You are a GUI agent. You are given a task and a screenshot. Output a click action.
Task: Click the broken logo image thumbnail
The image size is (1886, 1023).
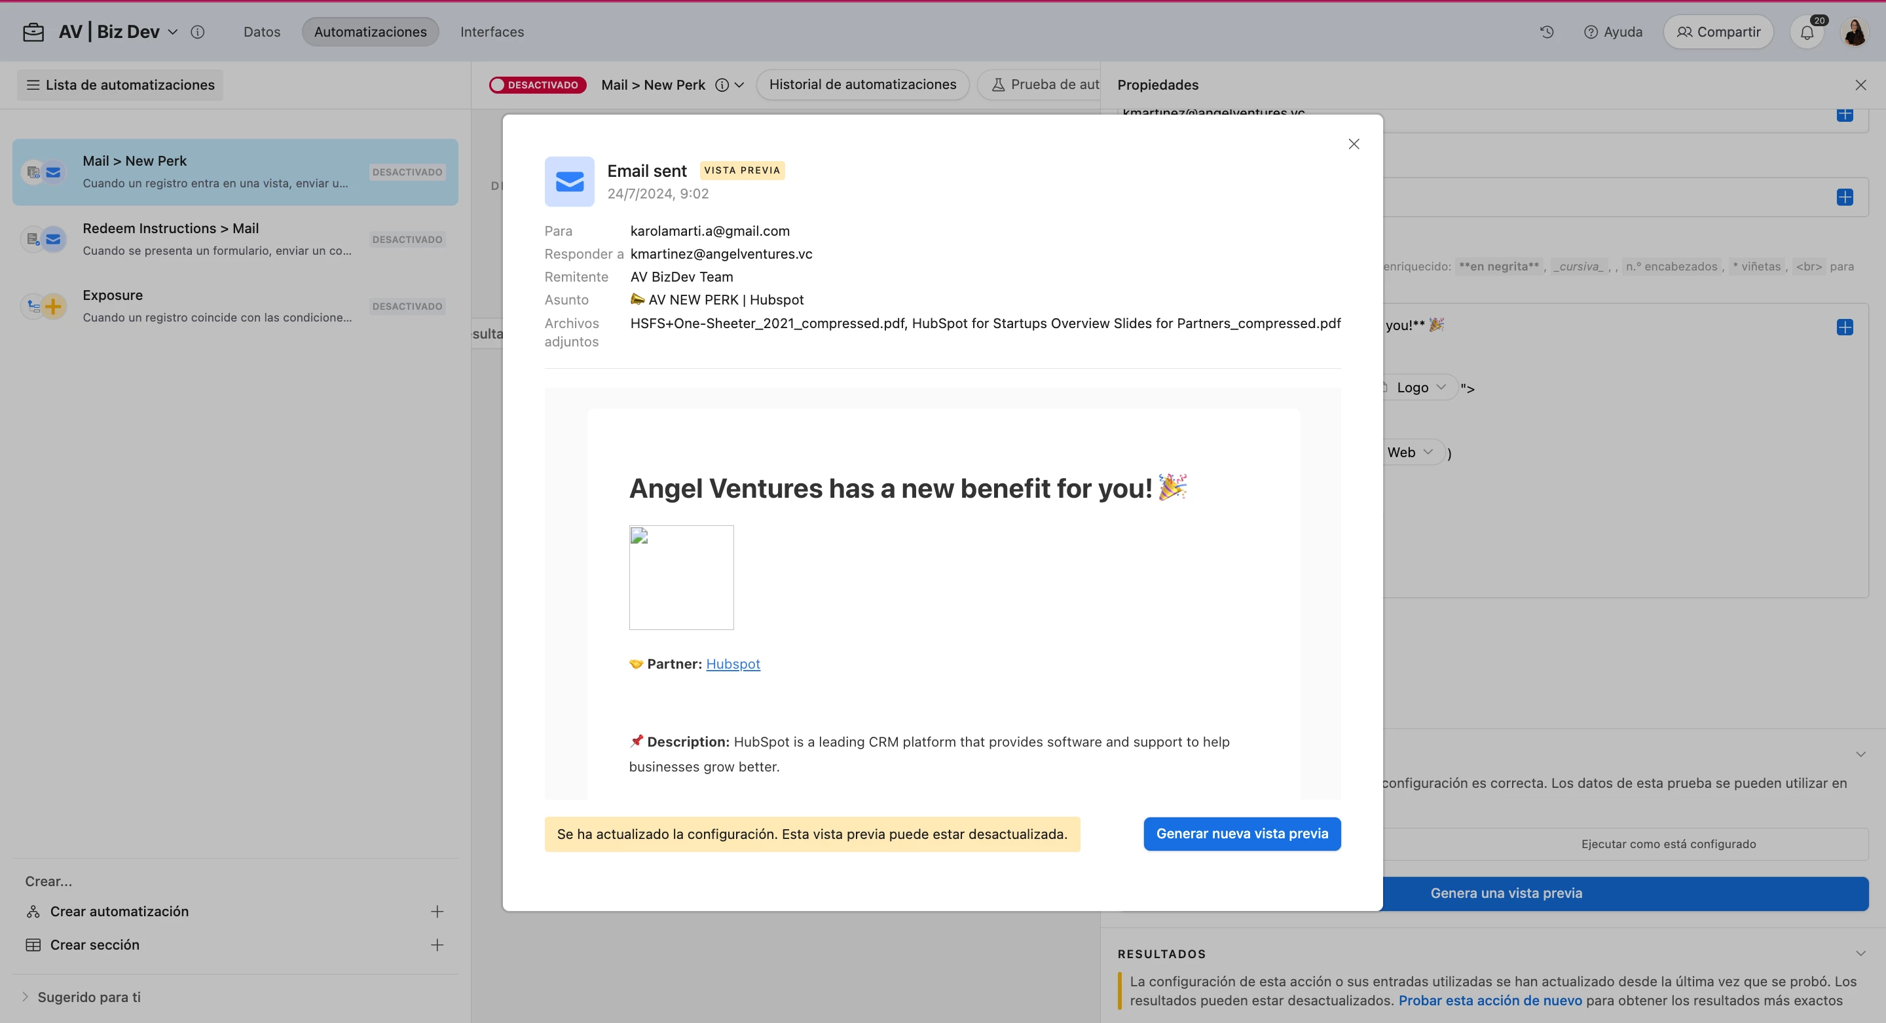pyautogui.click(x=681, y=577)
